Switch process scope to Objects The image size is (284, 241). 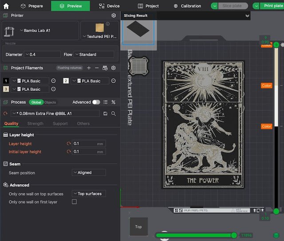(x=50, y=102)
